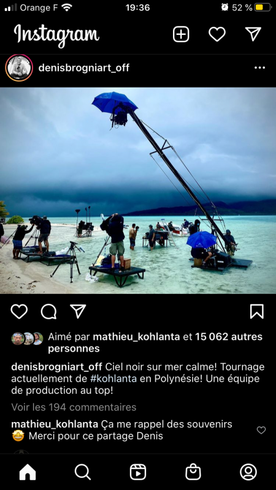The image size is (276, 490).
Task: Share post using paper plane below photo
Action: pyautogui.click(x=78, y=311)
